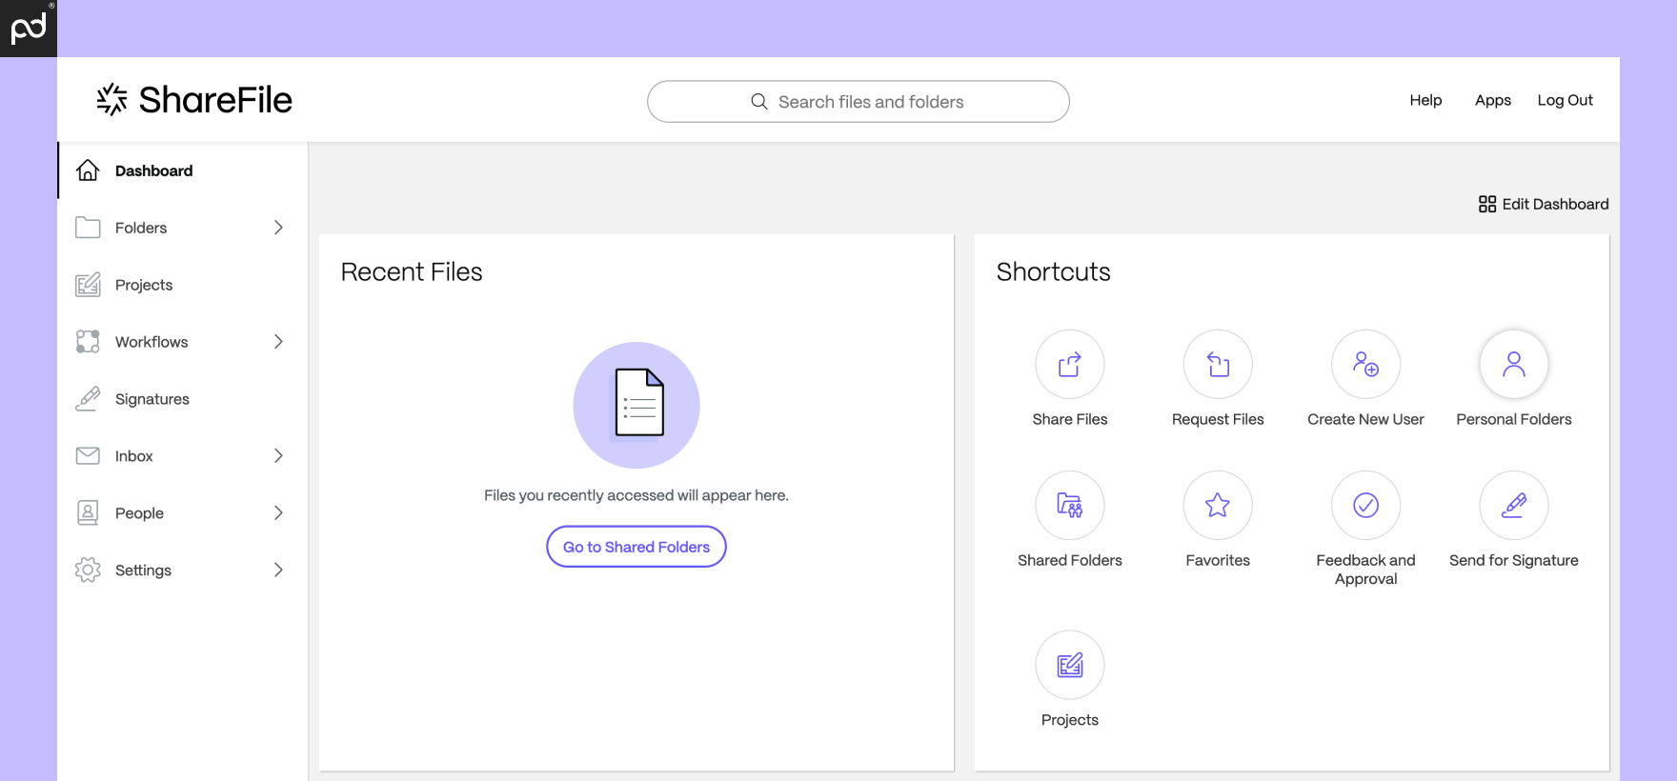Viewport: 1677px width, 781px height.
Task: Open the Share Files shortcut icon
Action: click(x=1070, y=364)
